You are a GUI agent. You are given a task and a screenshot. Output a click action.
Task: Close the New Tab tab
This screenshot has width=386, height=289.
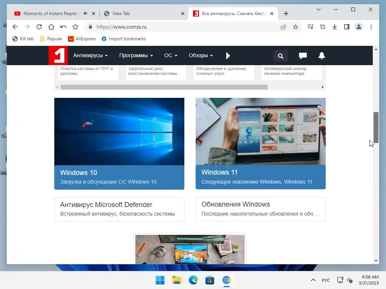click(183, 14)
